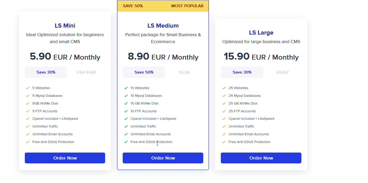Viewport: 368px width, 183px height.
Task: Click the strikethrough 7.67 EUR old price
Action: pos(86,73)
